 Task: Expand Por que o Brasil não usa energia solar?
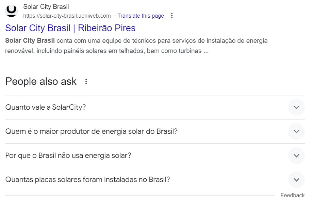click(x=155, y=155)
